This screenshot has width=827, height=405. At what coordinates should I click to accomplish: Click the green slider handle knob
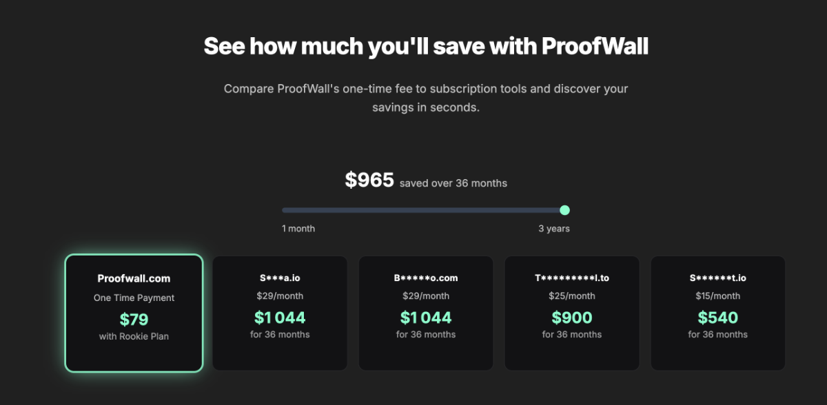click(564, 210)
